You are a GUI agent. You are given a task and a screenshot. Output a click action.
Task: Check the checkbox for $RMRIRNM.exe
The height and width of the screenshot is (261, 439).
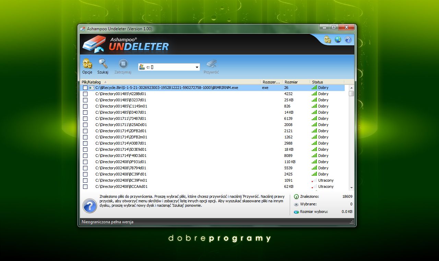pos(85,88)
